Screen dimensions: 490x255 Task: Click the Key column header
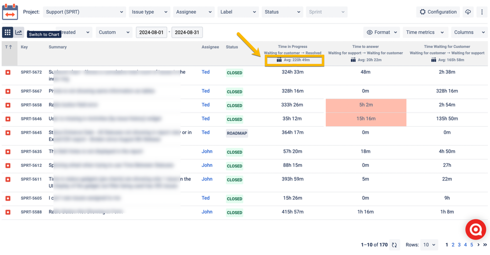(x=25, y=47)
